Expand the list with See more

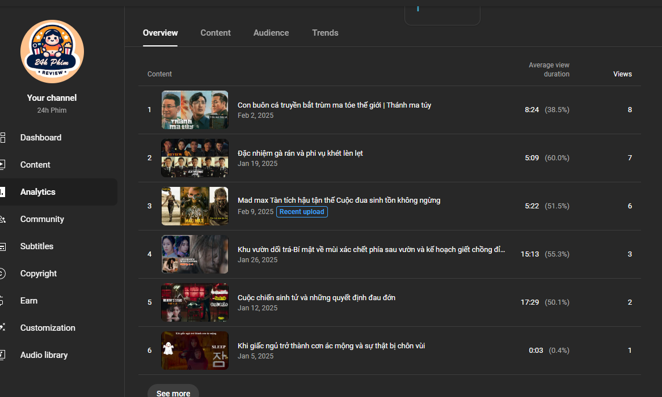173,392
